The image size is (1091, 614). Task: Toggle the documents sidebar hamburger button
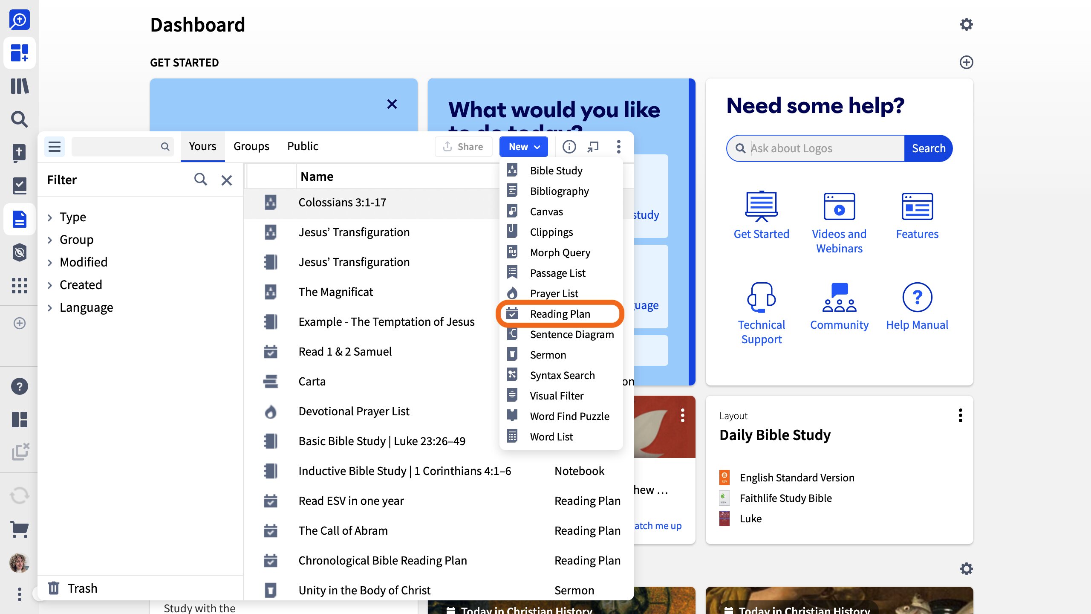point(55,147)
